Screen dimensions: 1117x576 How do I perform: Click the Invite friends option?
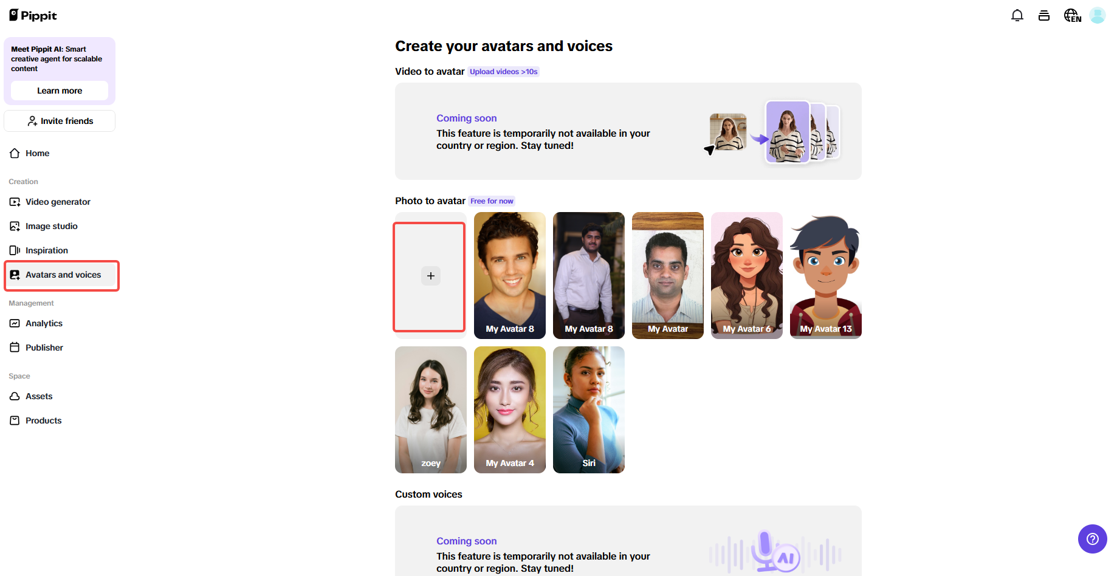[59, 120]
